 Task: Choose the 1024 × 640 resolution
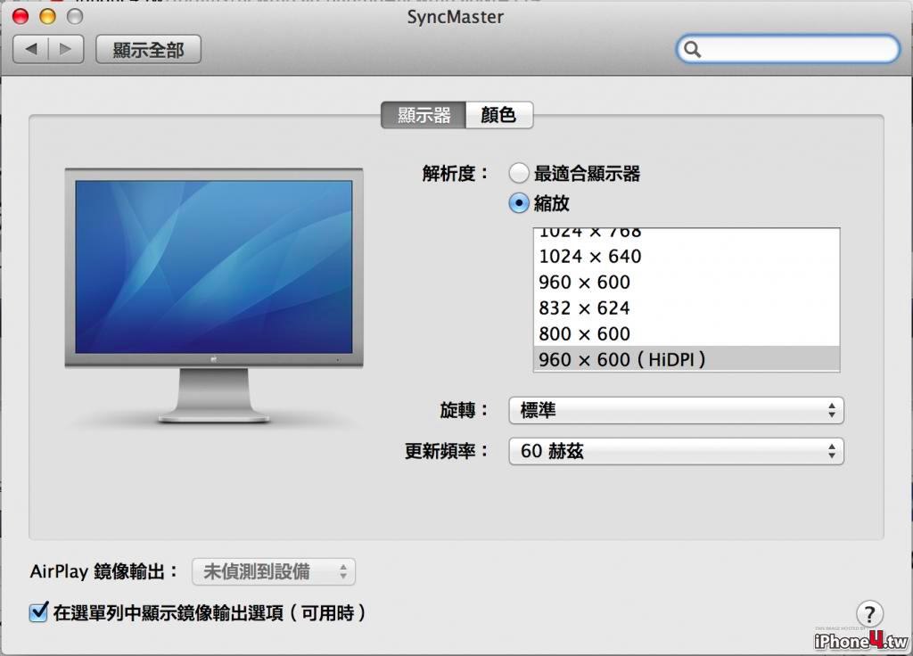(687, 256)
